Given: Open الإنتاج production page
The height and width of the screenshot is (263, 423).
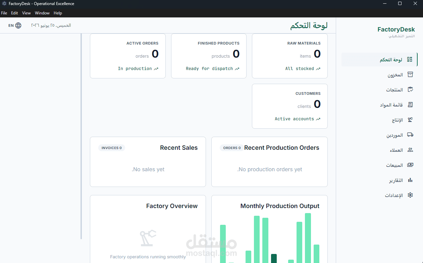Looking at the screenshot, I should pyautogui.click(x=379, y=120).
